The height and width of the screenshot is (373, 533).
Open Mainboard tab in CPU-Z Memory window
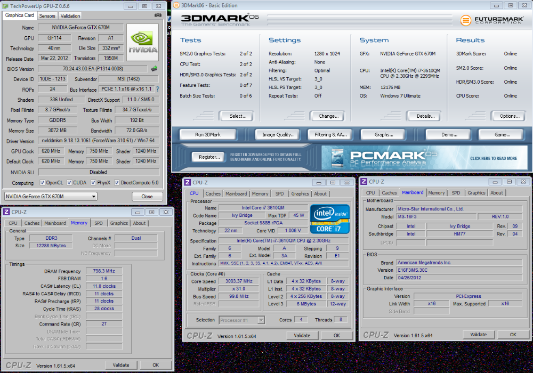pyautogui.click(x=55, y=223)
